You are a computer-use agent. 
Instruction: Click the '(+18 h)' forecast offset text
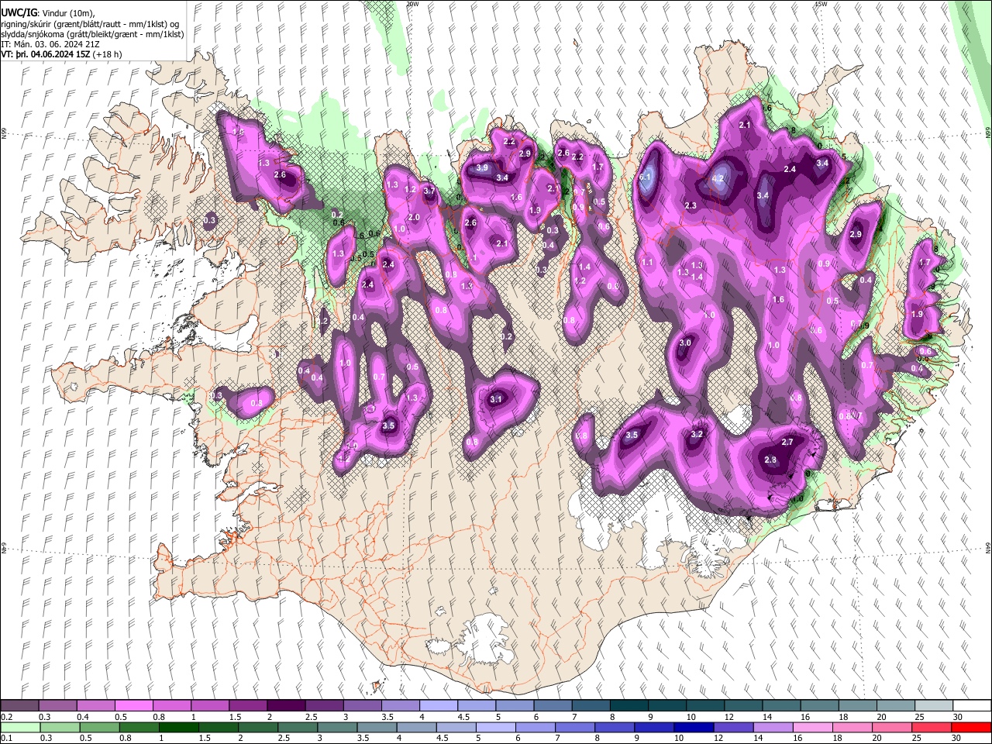[x=107, y=54]
